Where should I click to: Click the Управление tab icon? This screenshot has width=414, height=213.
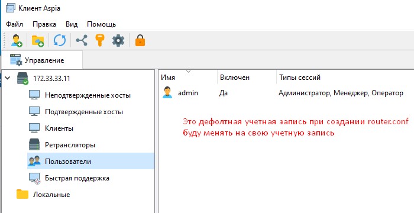[16, 60]
